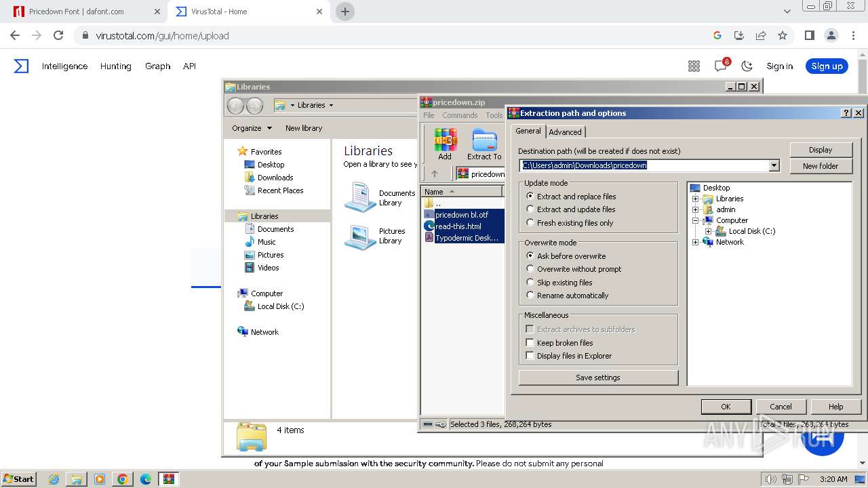Go up one level in WinRAR
The image size is (868, 488).
pos(435,174)
